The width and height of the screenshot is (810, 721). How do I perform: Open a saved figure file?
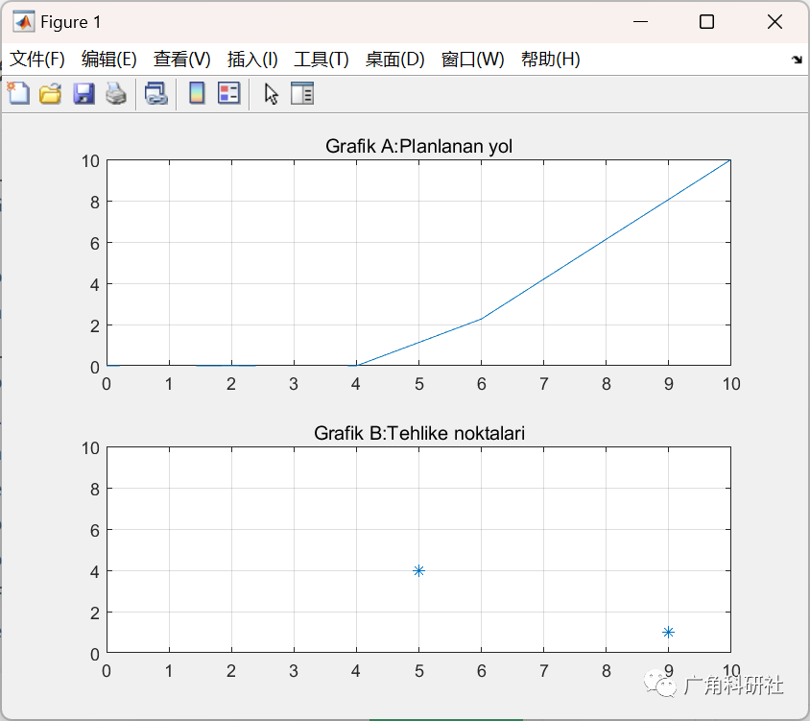tap(50, 93)
